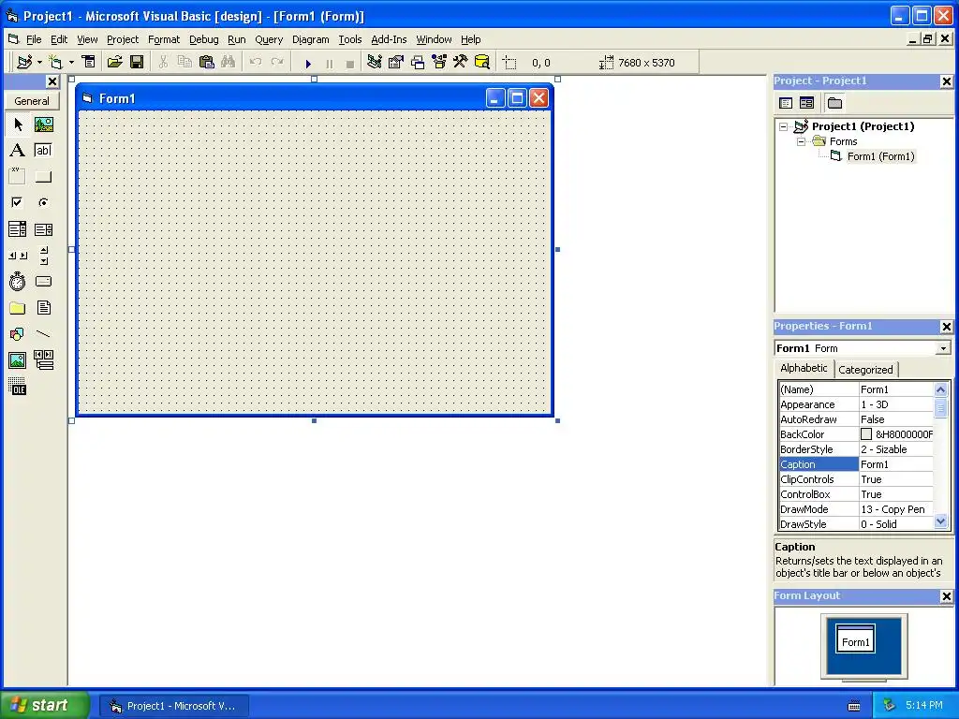
Task: Switch to the Alphabetic tab
Action: 803,368
